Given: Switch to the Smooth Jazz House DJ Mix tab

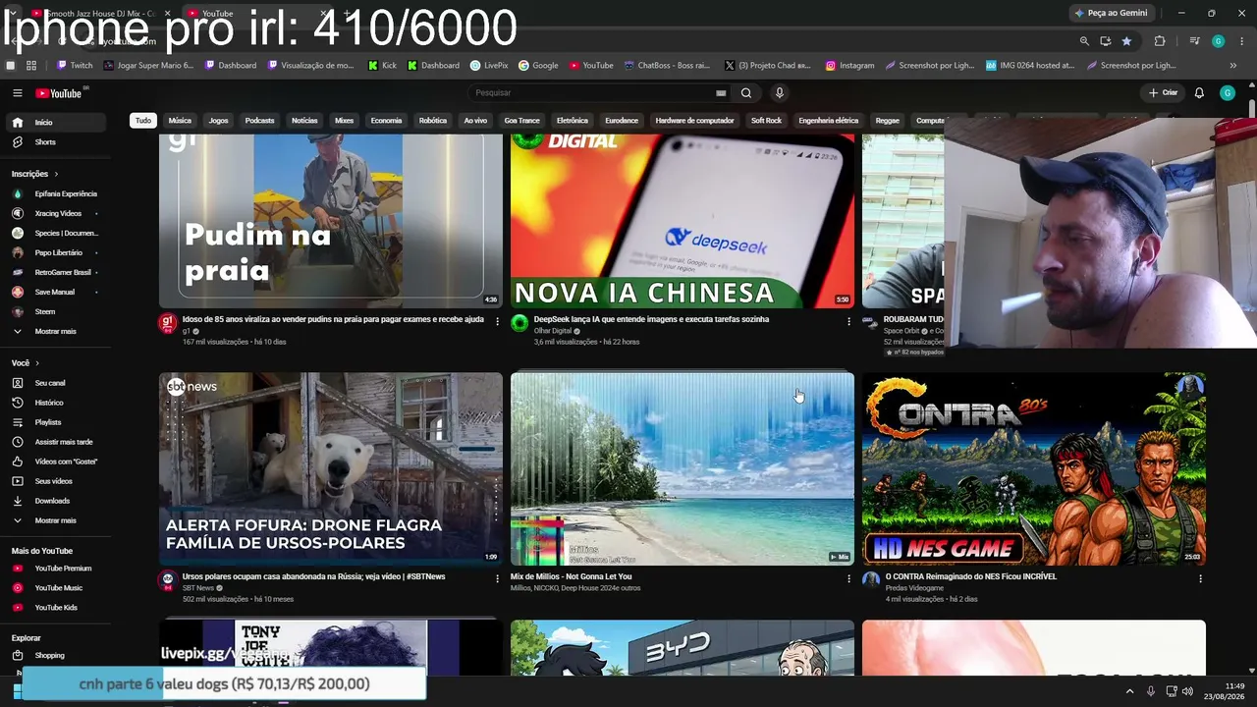Looking at the screenshot, I should (98, 14).
